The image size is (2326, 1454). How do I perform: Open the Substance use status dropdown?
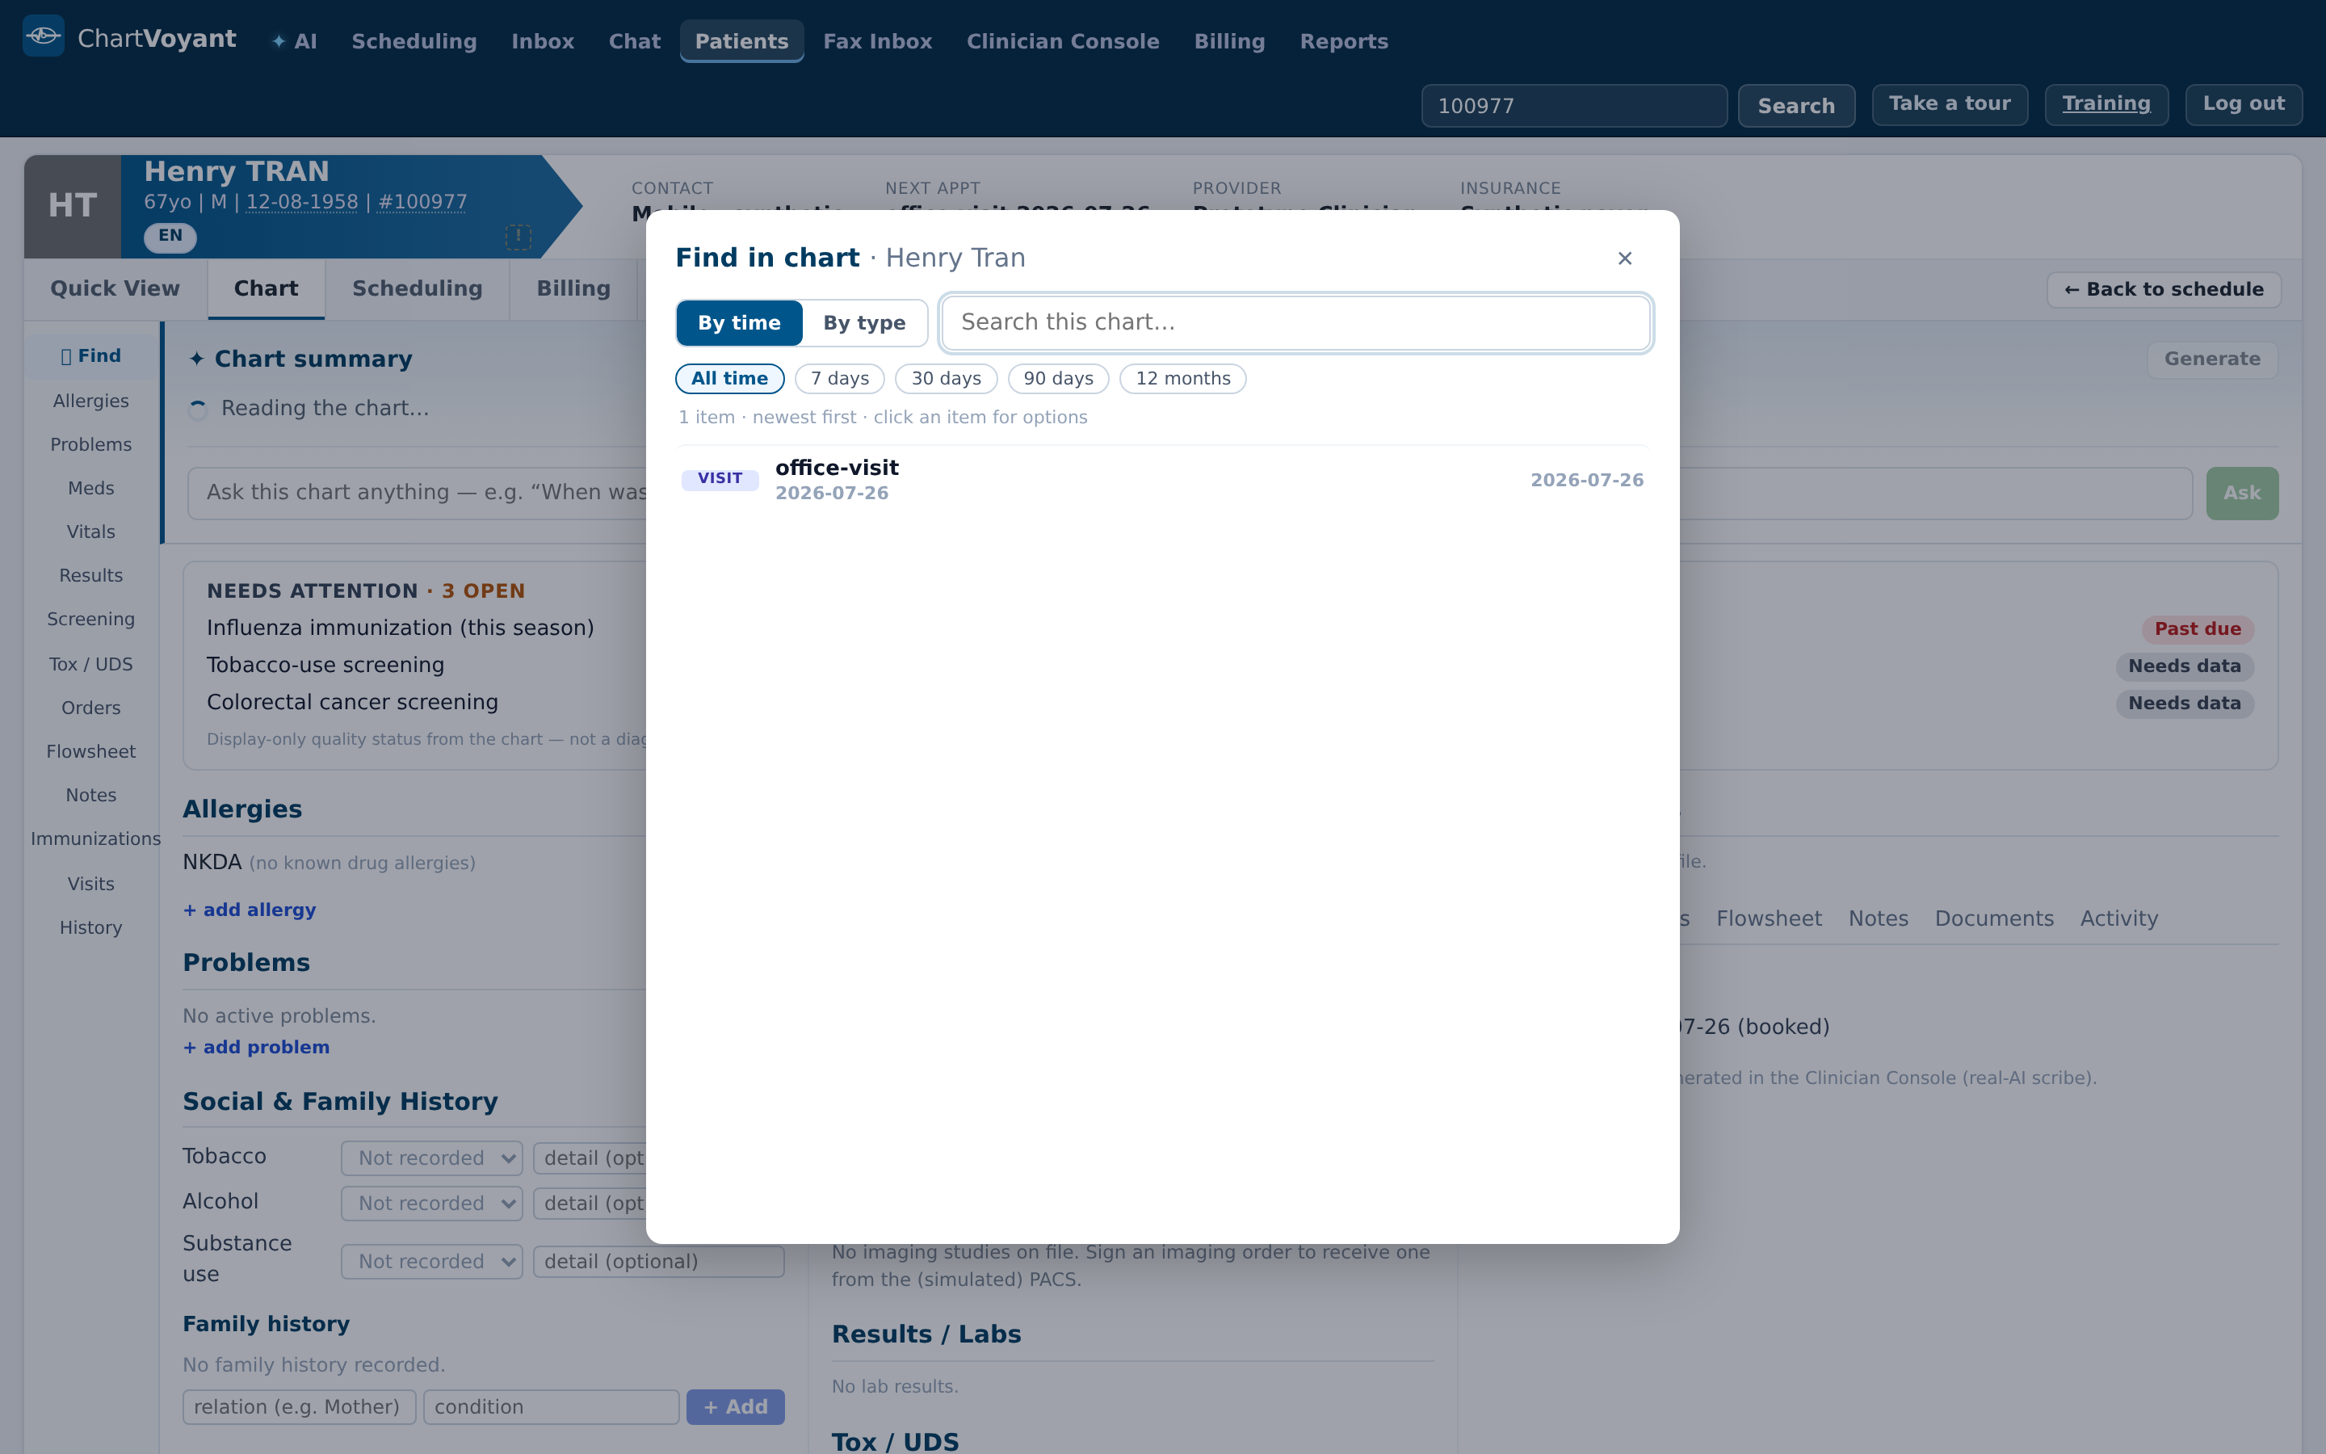coord(431,1261)
